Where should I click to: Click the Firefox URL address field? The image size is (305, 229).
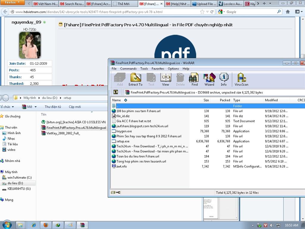(x=107, y=12)
